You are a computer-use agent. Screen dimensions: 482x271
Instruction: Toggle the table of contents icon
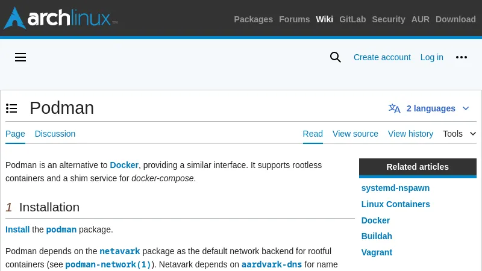11,108
